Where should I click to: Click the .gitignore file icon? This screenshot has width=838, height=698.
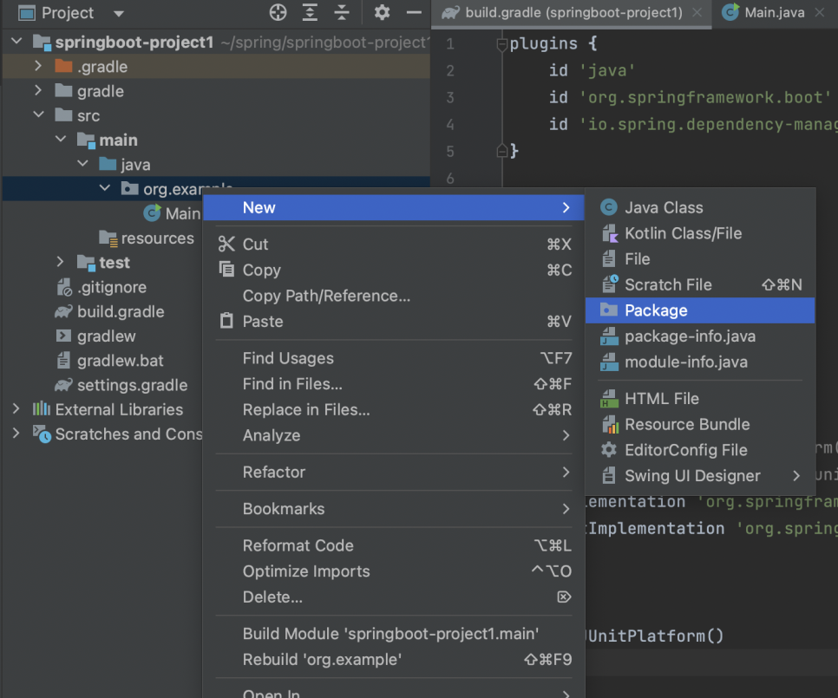64,287
